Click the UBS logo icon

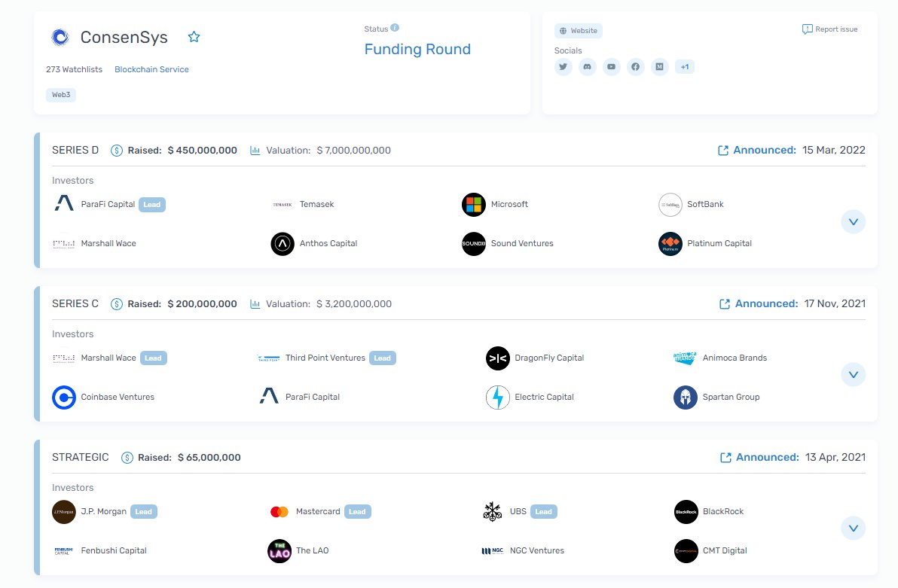(493, 512)
